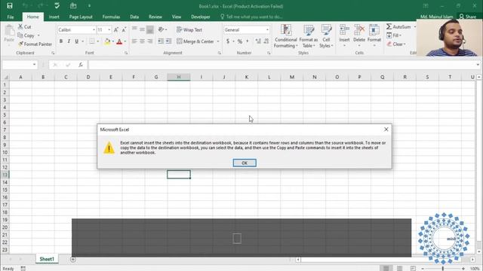Toggle Underline formatting
The width and height of the screenshot is (483, 271).
76,41
